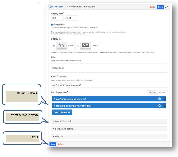Switch to the Default tab
This screenshot has width=178, height=157.
pos(162,93)
